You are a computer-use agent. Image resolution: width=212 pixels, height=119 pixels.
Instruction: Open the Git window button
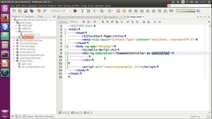[18, 116]
